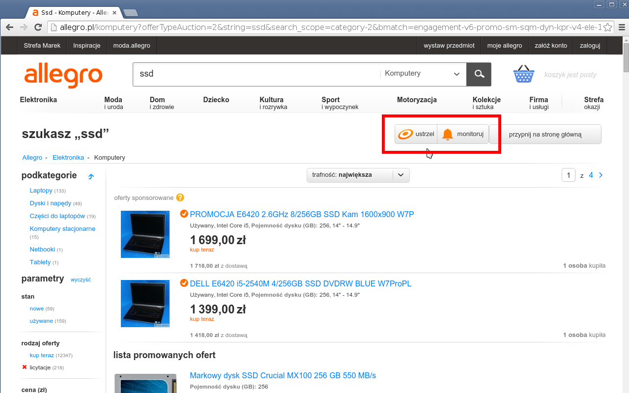Open the blue shopping basket icon
This screenshot has height=393, width=629.
point(524,74)
